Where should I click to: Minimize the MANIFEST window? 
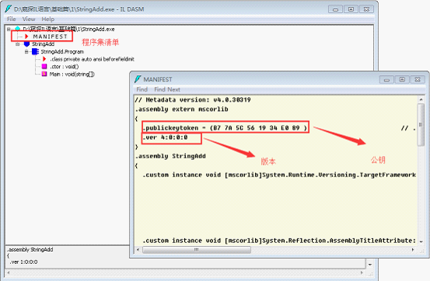[x=386, y=80]
